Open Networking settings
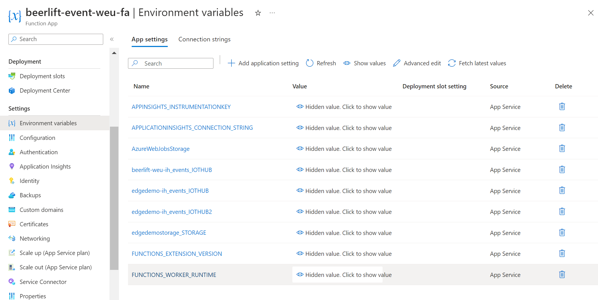This screenshot has width=598, height=300. click(x=35, y=238)
